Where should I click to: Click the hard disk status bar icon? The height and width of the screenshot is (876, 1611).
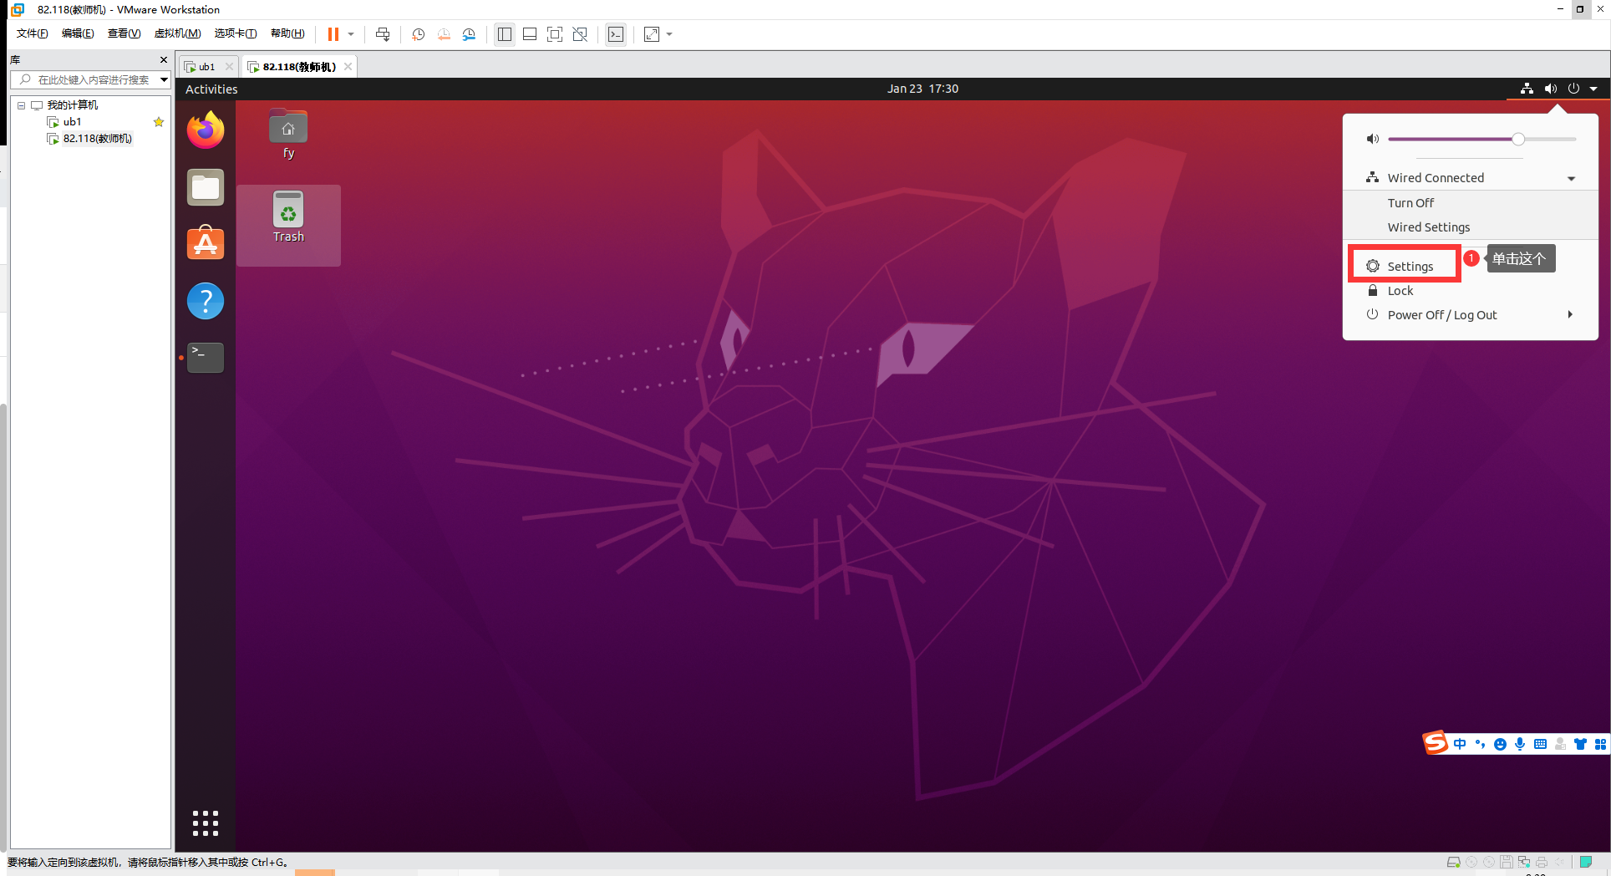(x=1454, y=862)
